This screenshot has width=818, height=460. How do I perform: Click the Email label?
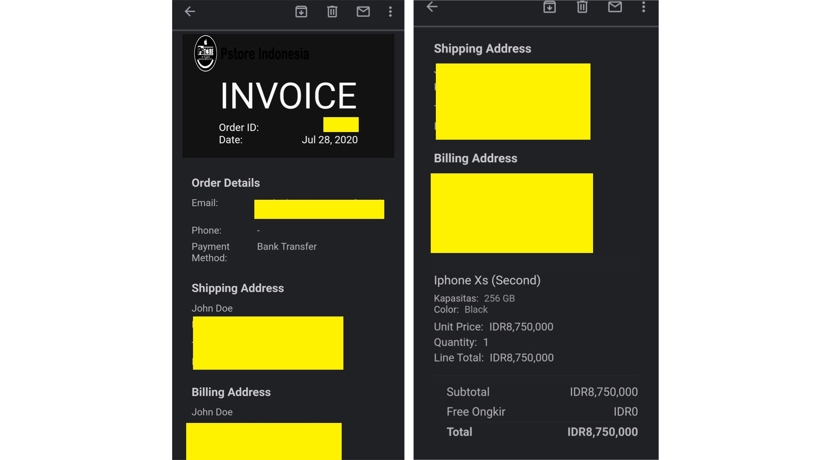pos(204,203)
